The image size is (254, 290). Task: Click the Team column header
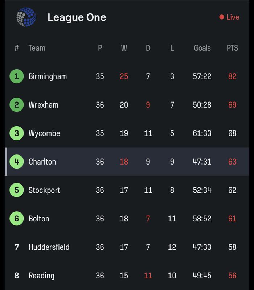37,48
